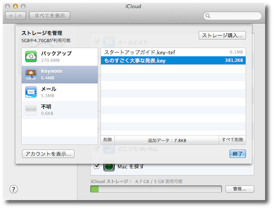This screenshot has height=209, width=274.
Task: Select the メール row in app list
Action: 60,92
